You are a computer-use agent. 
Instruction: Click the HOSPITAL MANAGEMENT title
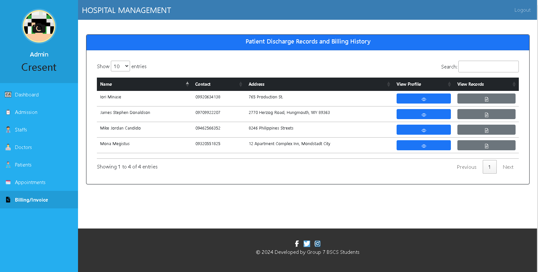126,10
